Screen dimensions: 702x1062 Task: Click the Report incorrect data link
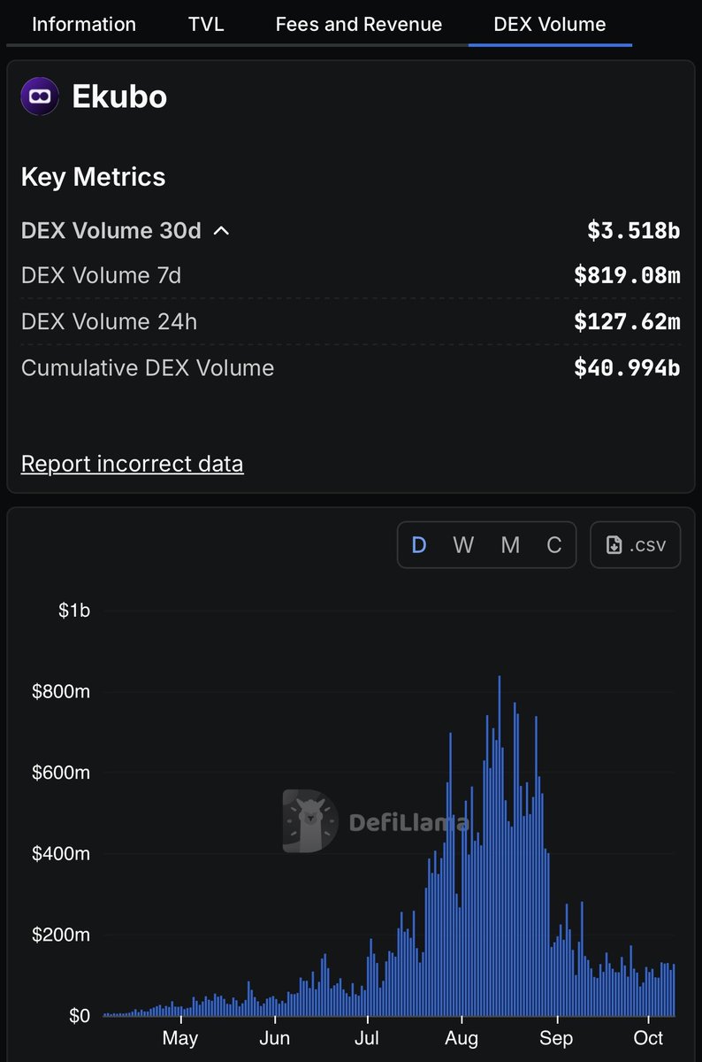(133, 464)
